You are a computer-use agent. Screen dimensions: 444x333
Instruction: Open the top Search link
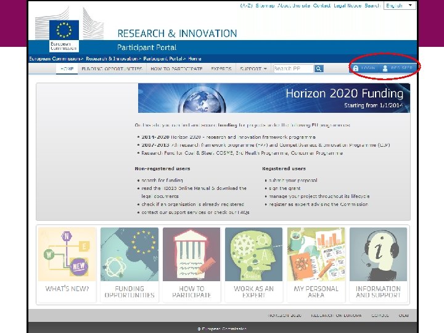coord(372,6)
